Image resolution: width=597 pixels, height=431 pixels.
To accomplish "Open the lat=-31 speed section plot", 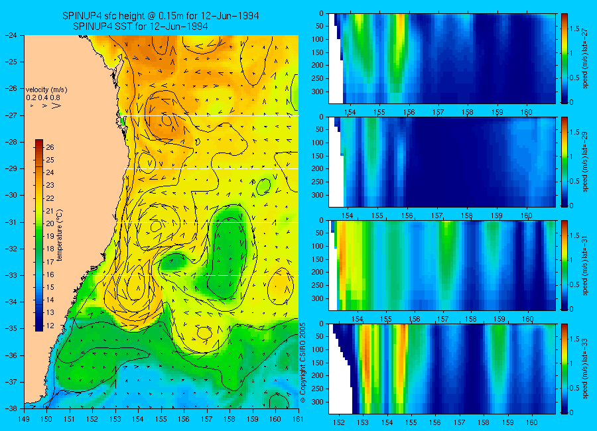I will 442,265.
